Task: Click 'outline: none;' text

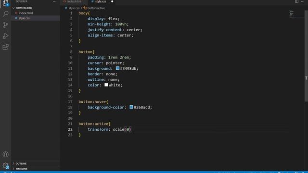Action: tap(103, 80)
